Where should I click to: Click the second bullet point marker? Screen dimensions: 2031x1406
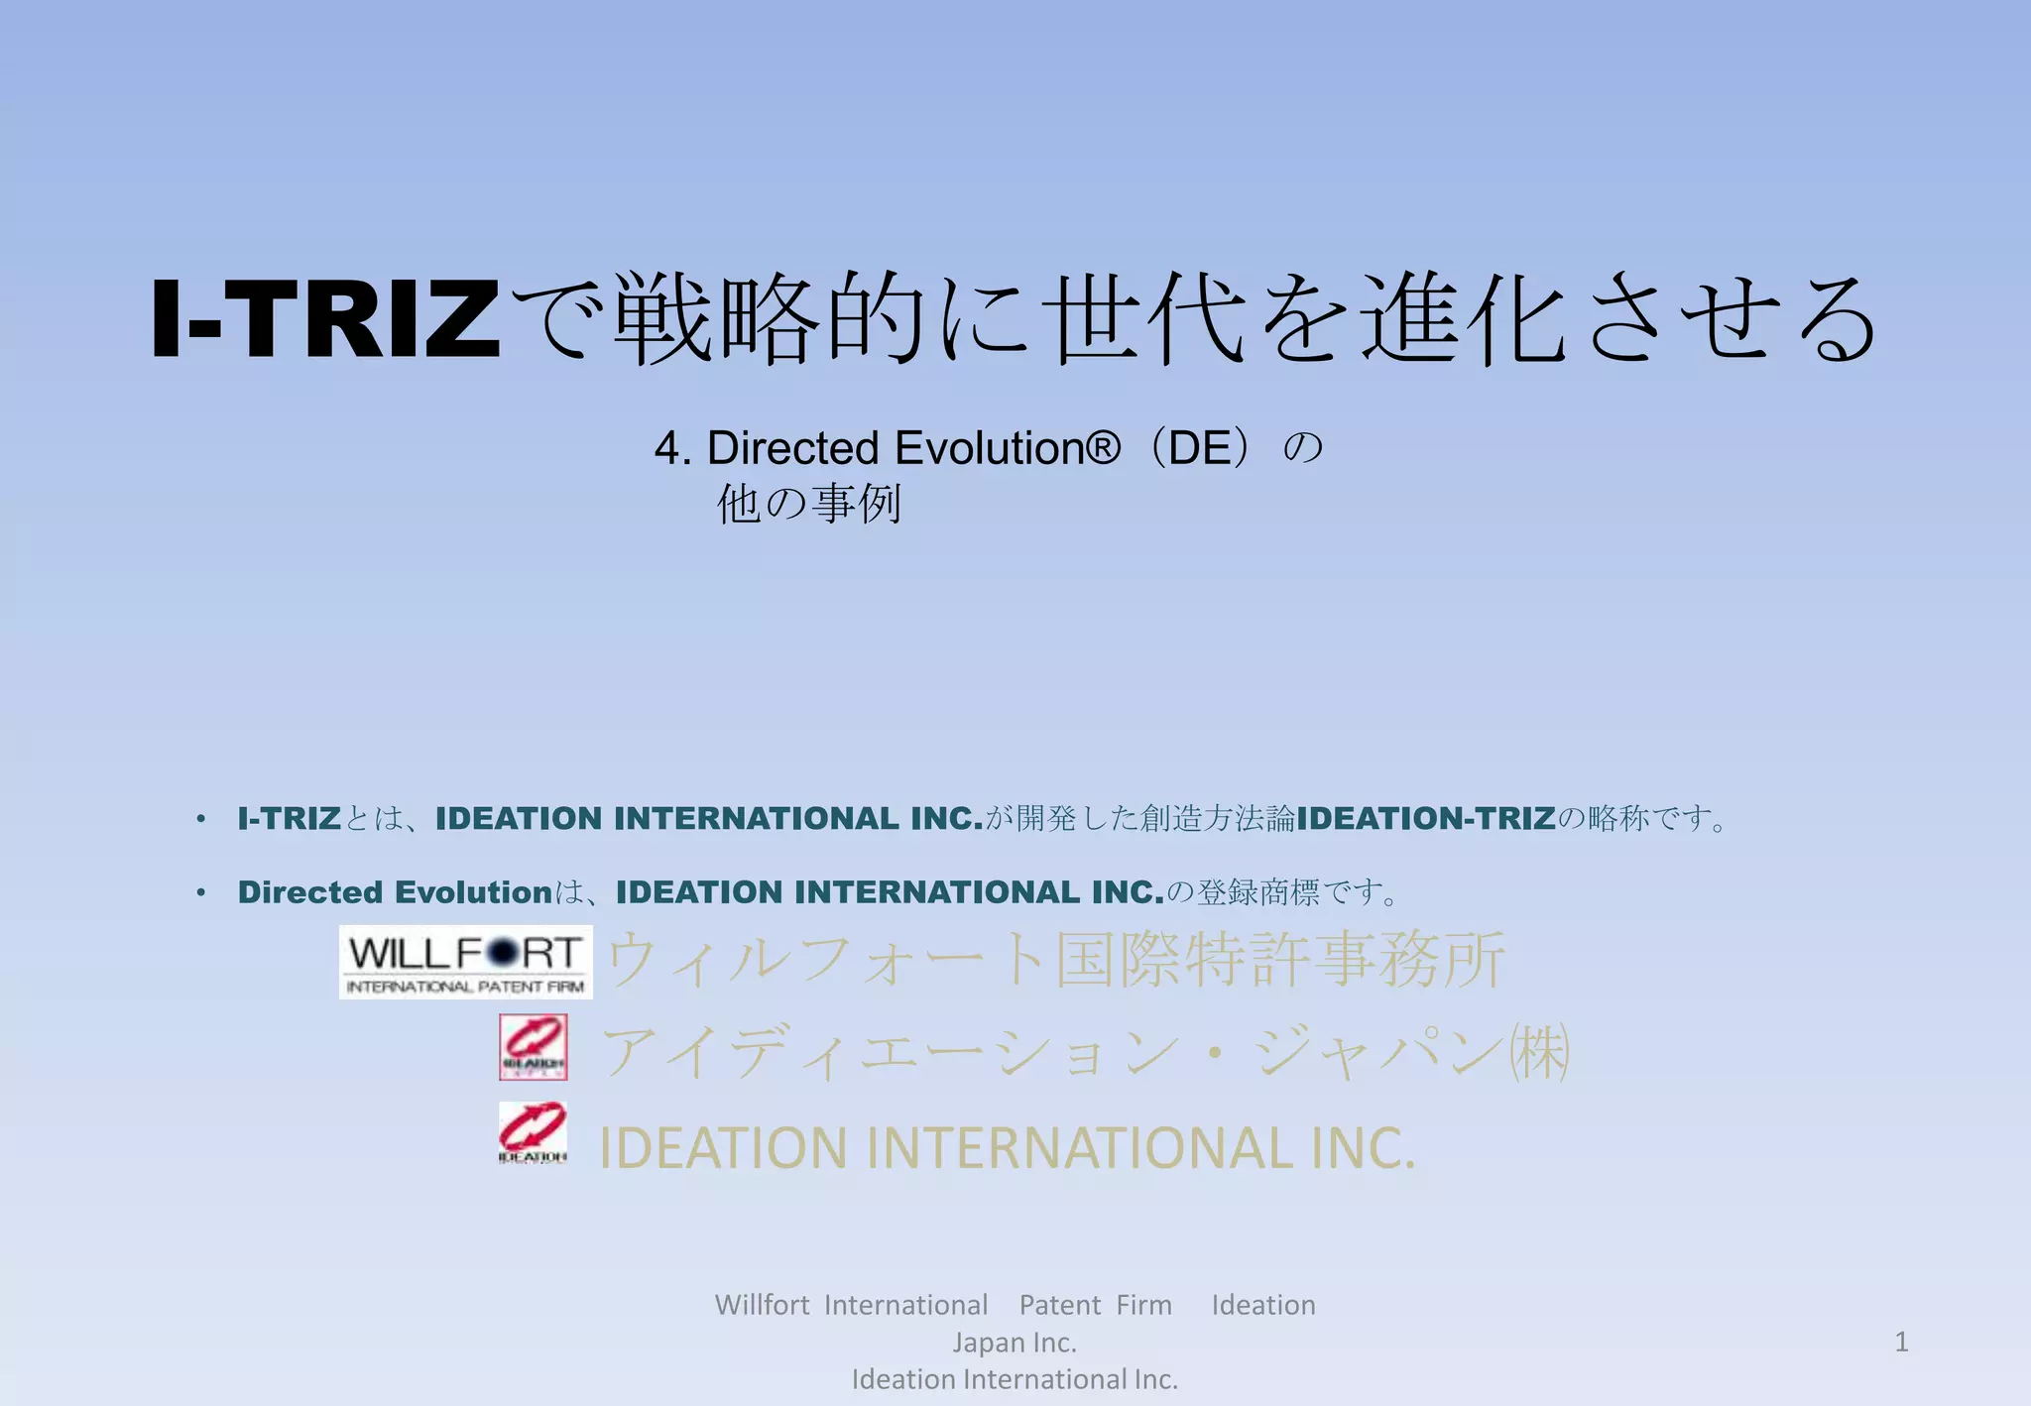pyautogui.click(x=201, y=892)
